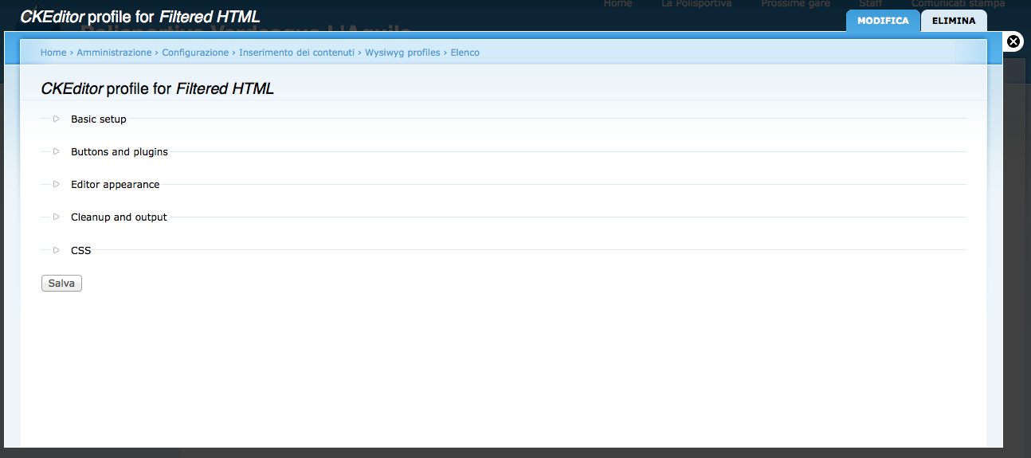The width and height of the screenshot is (1031, 458).
Task: Switch to the Elimina tab
Action: (954, 21)
